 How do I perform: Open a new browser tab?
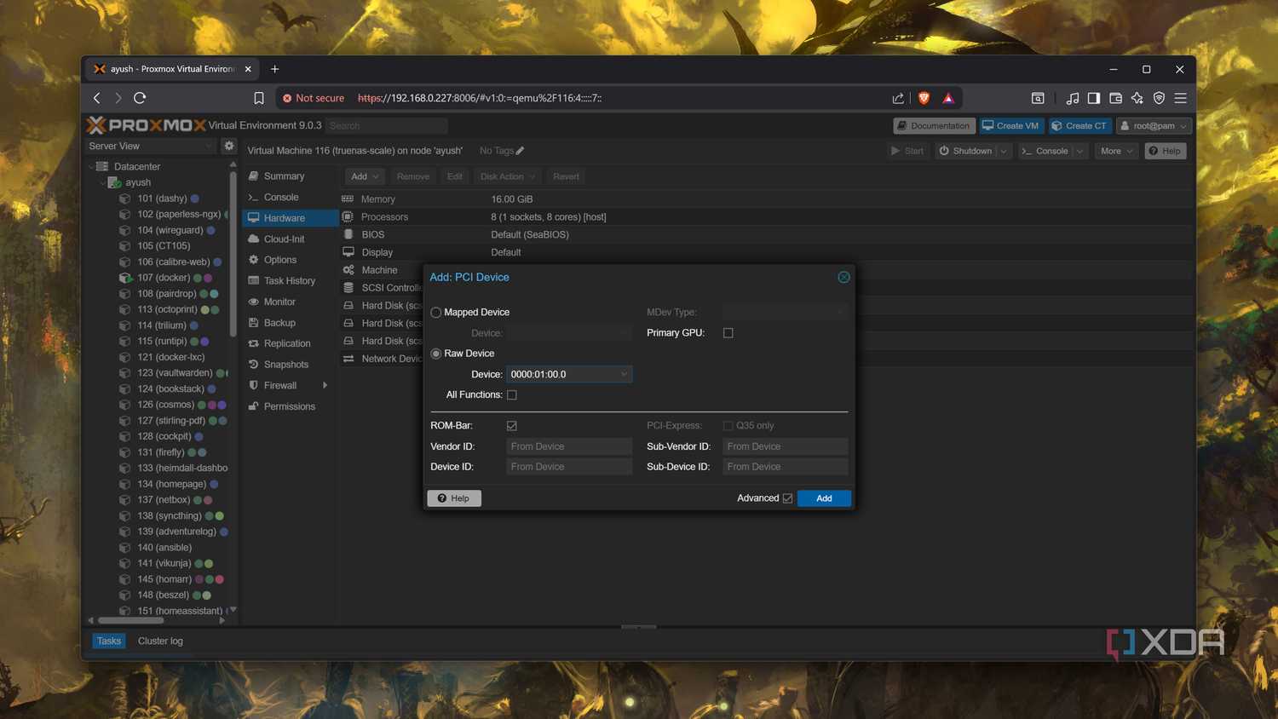click(x=274, y=69)
